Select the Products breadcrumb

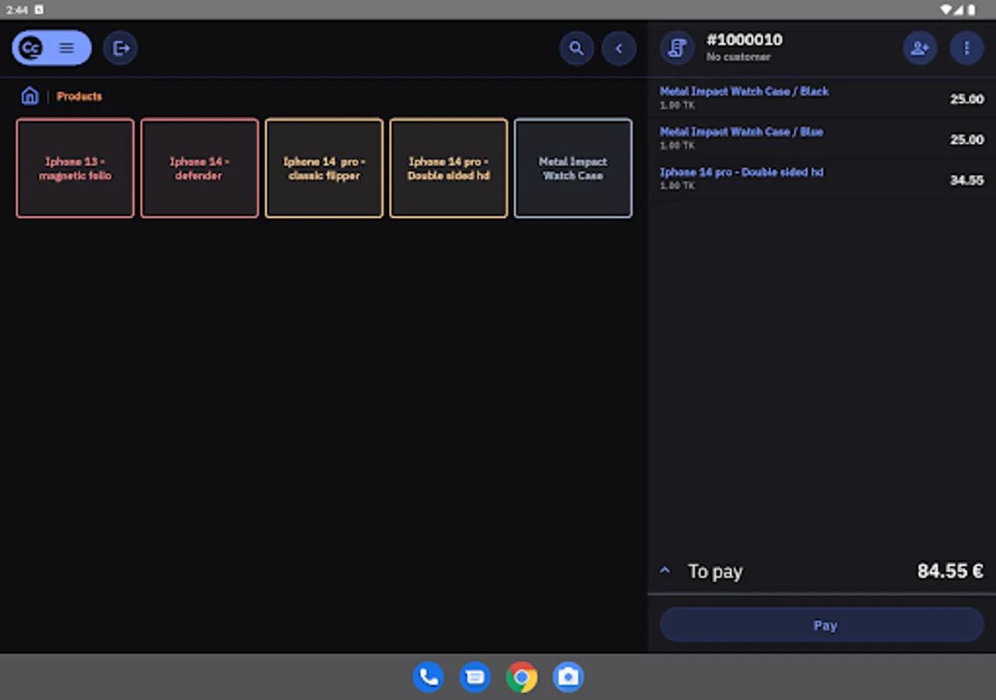click(79, 96)
